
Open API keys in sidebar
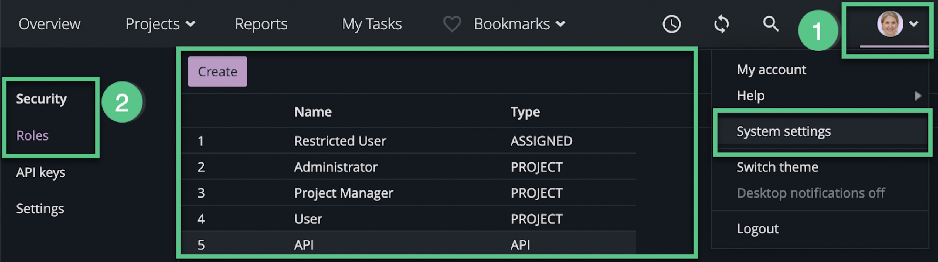point(41,172)
